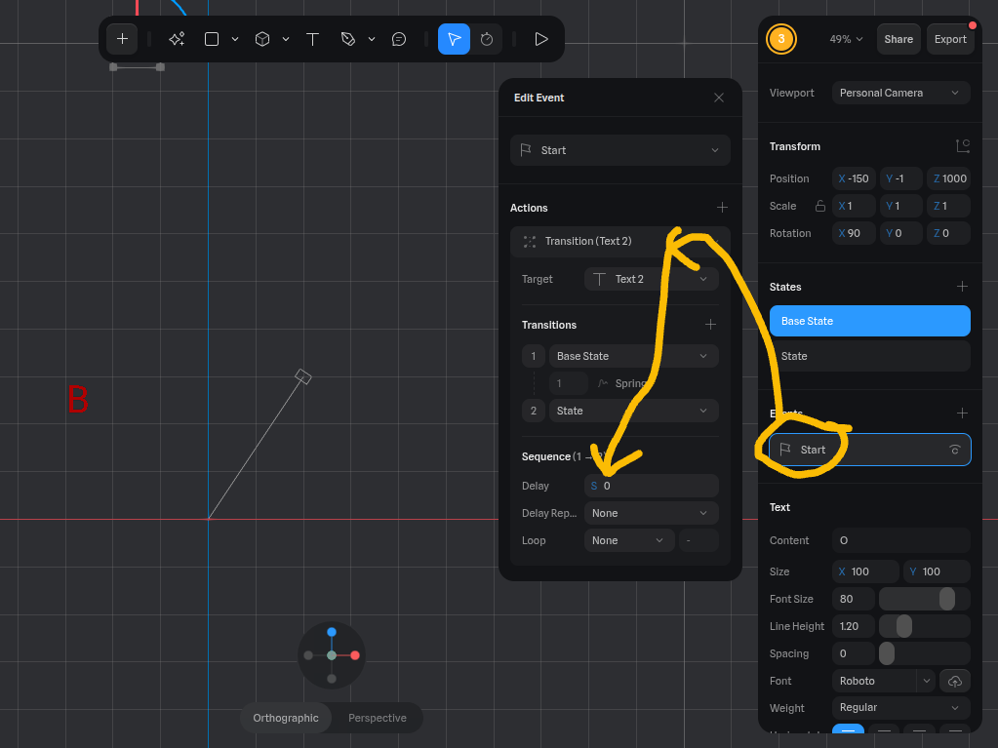Click the red axis gizmo dot
998x748 pixels.
point(355,655)
